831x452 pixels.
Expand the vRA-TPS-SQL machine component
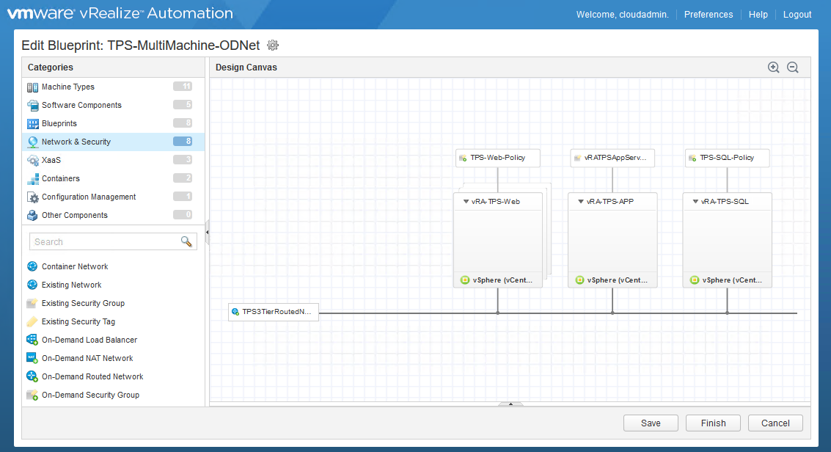click(695, 200)
